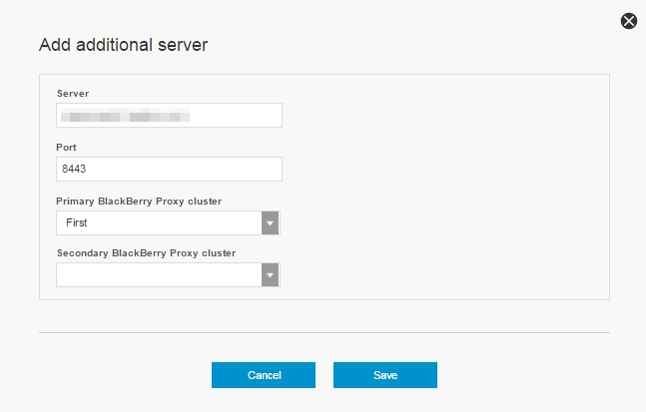
Task: Open the empty Secondary cluster combo box
Action: (x=160, y=275)
